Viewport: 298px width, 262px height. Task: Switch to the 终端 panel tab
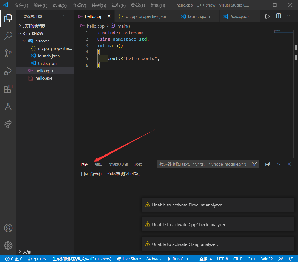click(x=138, y=164)
